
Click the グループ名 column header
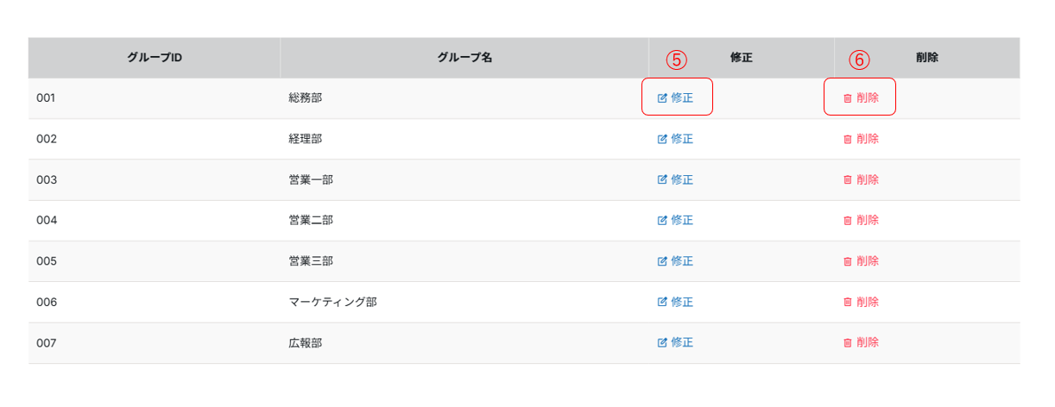click(464, 58)
